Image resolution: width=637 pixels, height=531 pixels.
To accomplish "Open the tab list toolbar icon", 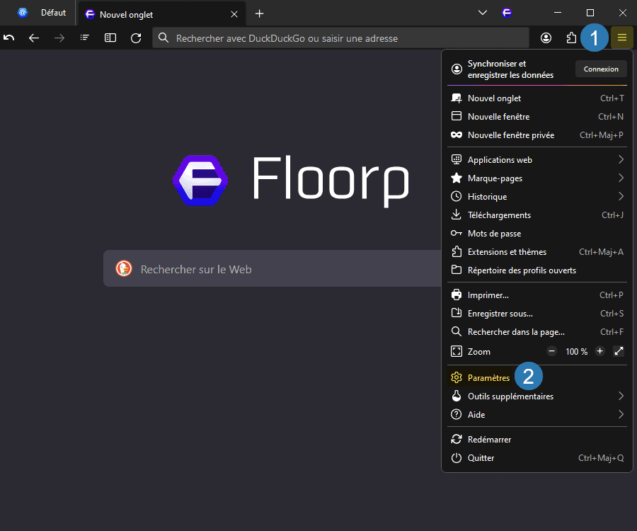I will click(84, 38).
